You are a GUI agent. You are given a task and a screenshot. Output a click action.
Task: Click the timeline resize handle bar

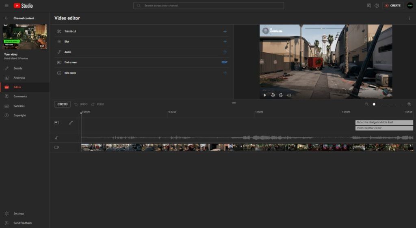[x=234, y=103]
